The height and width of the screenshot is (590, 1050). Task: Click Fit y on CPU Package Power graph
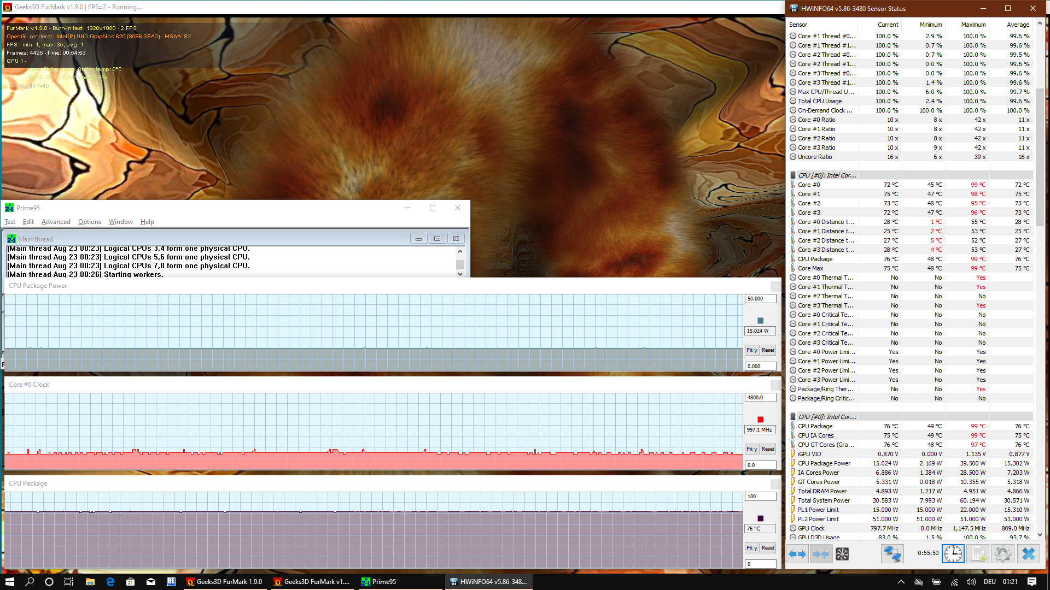[x=752, y=350]
